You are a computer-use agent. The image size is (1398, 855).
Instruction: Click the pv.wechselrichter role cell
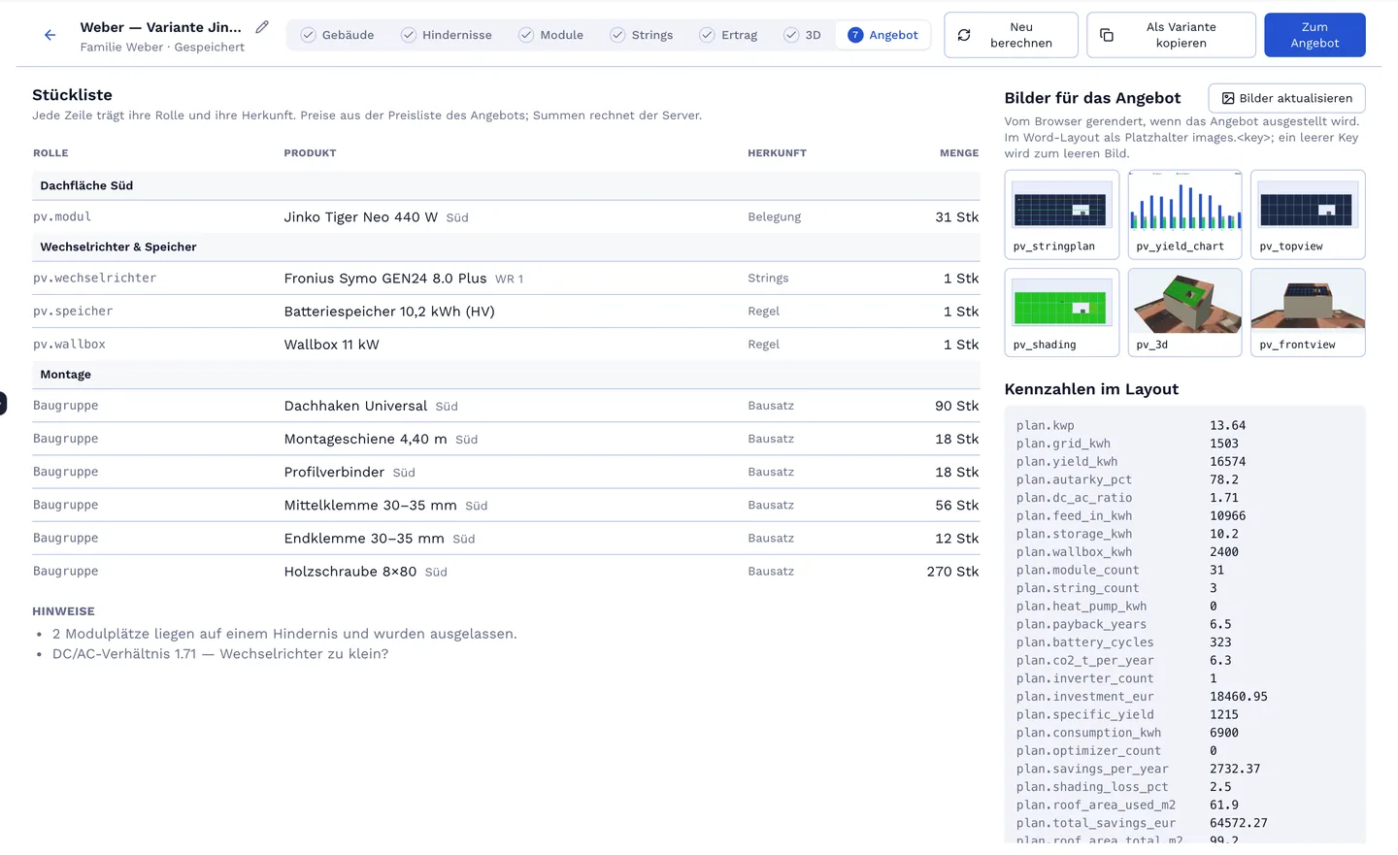[94, 279]
